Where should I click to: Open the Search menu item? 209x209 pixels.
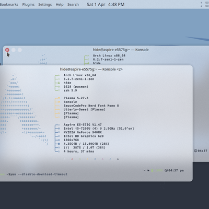click(73, 5)
